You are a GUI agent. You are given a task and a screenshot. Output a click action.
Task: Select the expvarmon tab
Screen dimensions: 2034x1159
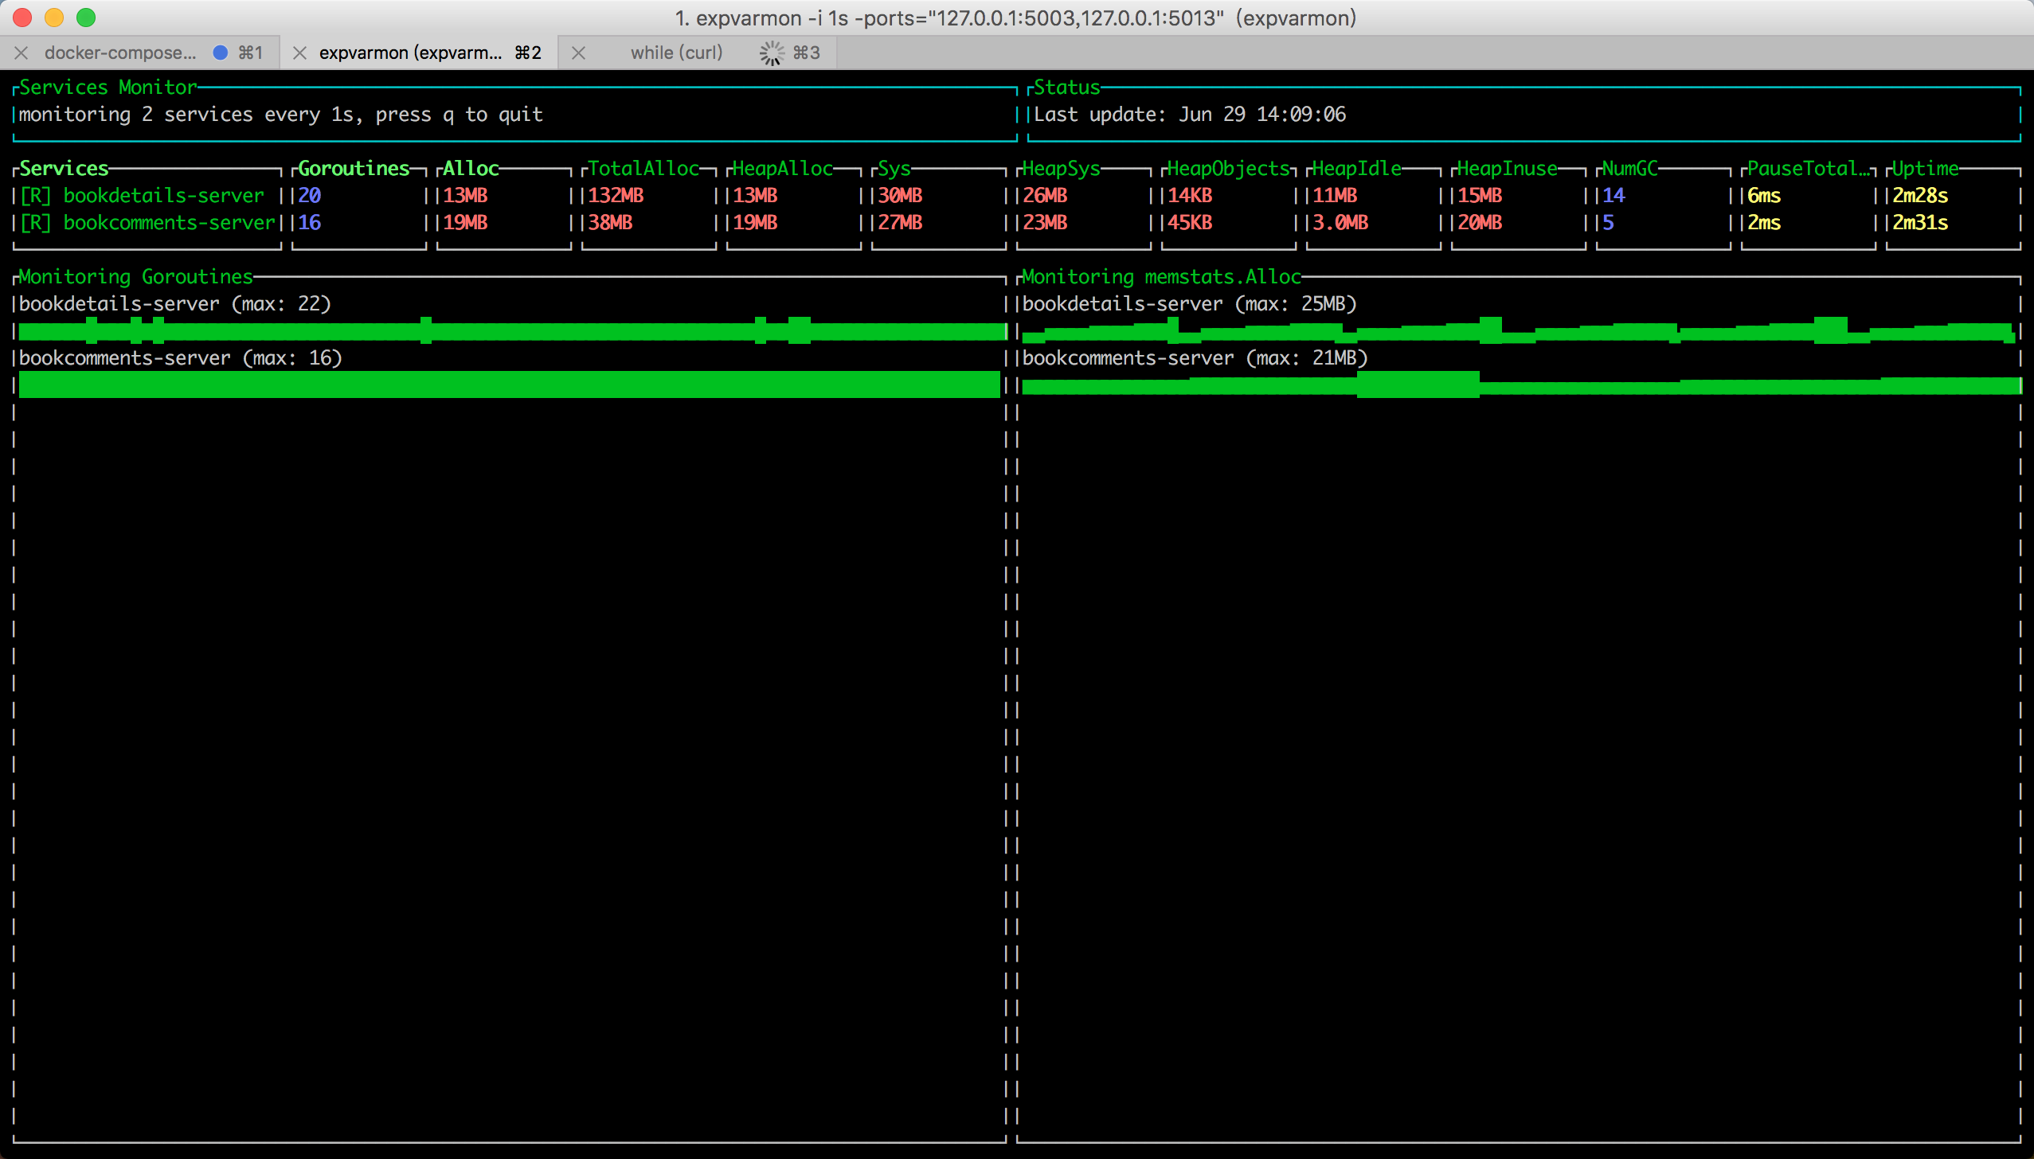[410, 53]
